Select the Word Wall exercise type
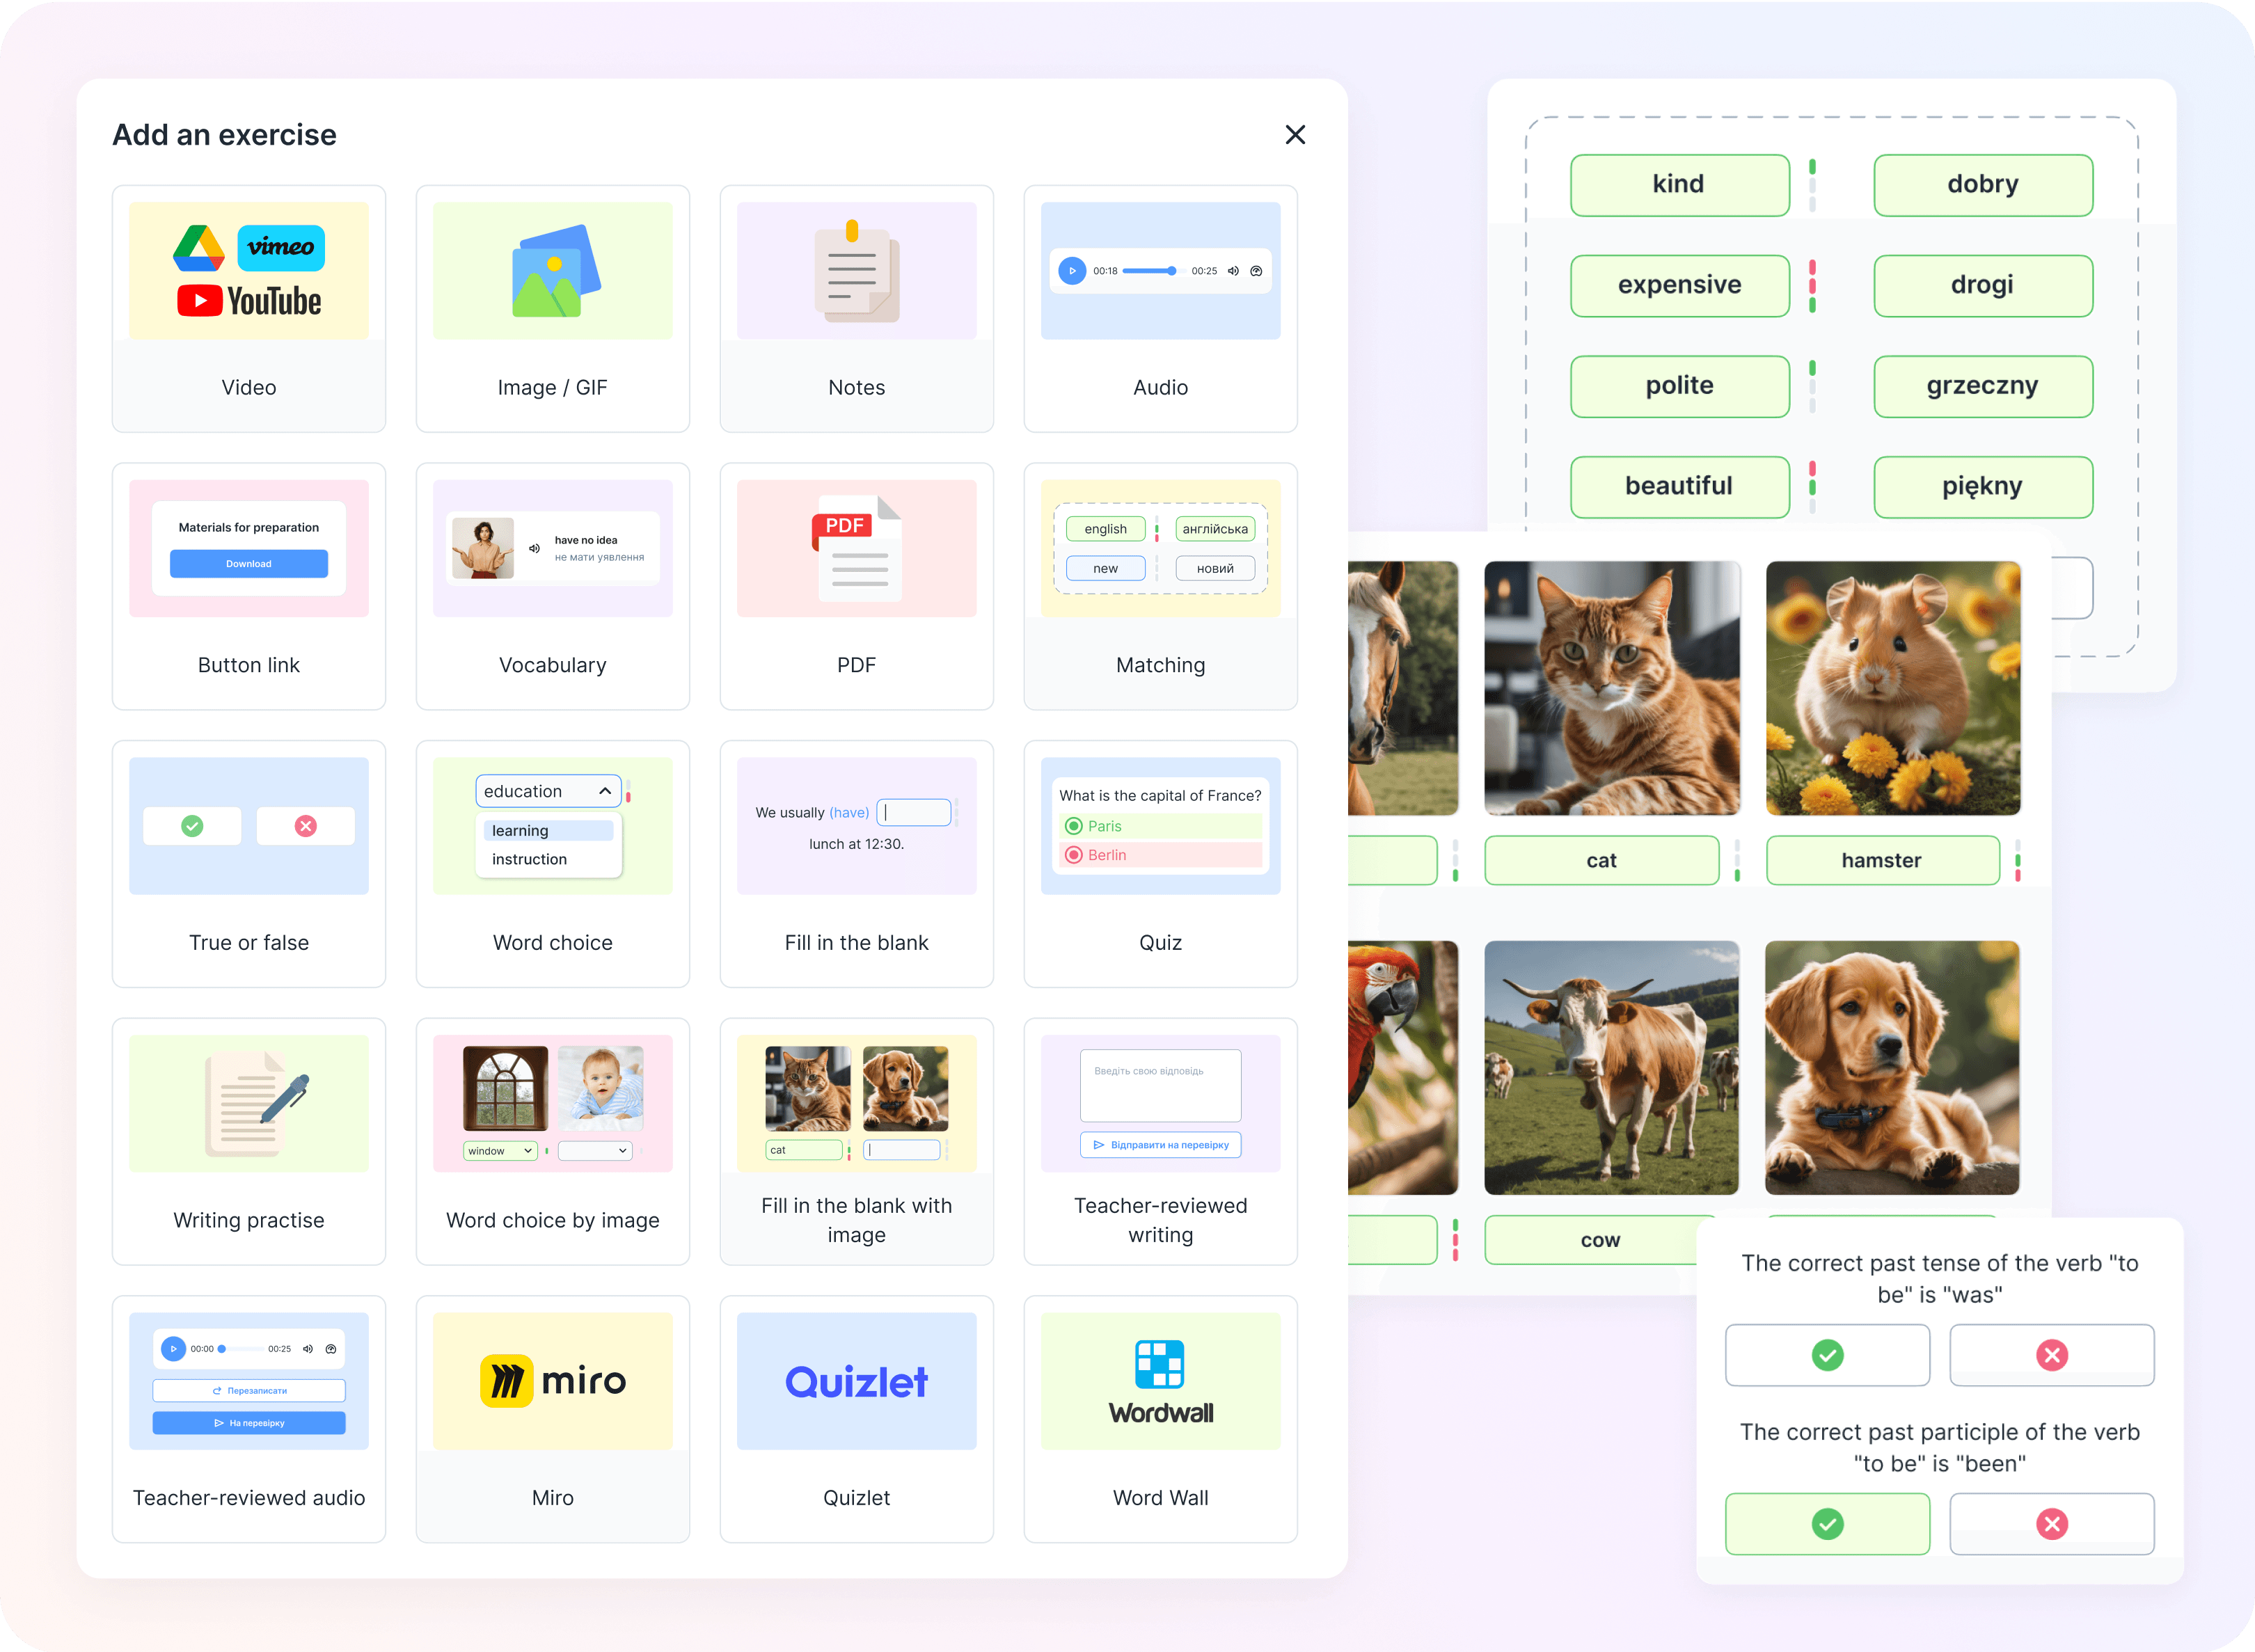Viewport: 2255px width, 1652px height. point(1157,1408)
